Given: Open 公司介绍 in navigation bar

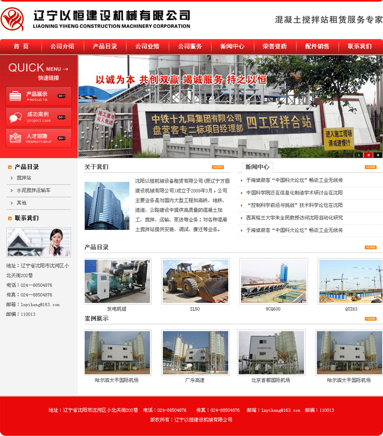Looking at the screenshot, I should pyautogui.click(x=62, y=46).
